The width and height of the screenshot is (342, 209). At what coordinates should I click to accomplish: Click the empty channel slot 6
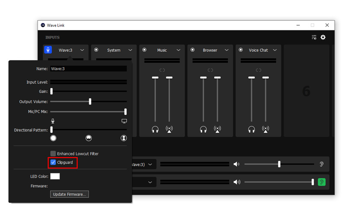(307, 91)
